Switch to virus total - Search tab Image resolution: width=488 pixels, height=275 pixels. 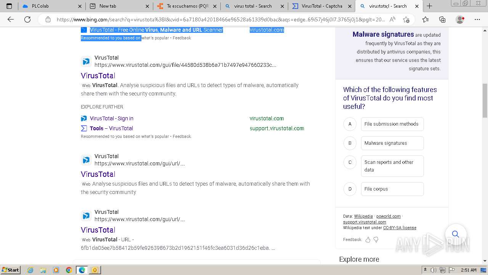[254, 6]
